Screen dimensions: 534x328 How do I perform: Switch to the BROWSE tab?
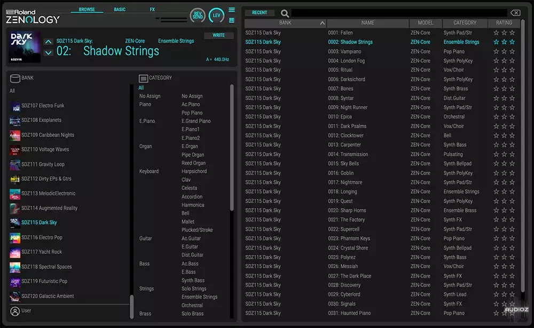(87, 10)
